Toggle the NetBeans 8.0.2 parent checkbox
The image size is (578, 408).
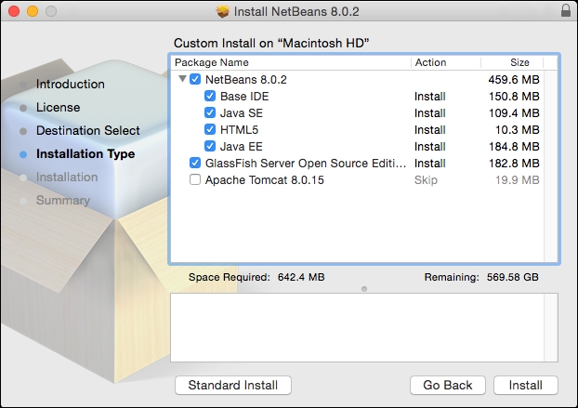click(x=195, y=79)
